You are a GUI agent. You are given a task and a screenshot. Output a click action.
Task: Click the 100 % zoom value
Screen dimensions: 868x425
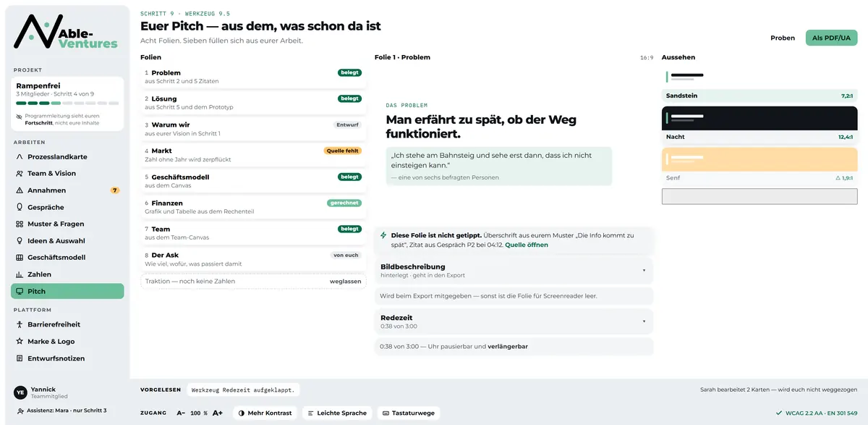tap(199, 413)
